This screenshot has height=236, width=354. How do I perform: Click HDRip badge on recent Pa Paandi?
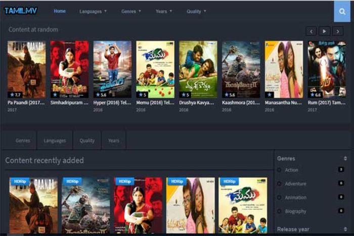[20, 181]
